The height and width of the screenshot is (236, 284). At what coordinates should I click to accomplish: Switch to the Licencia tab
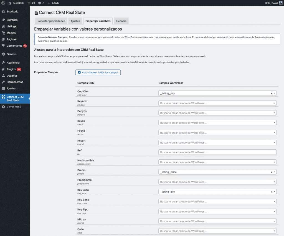coord(121,21)
